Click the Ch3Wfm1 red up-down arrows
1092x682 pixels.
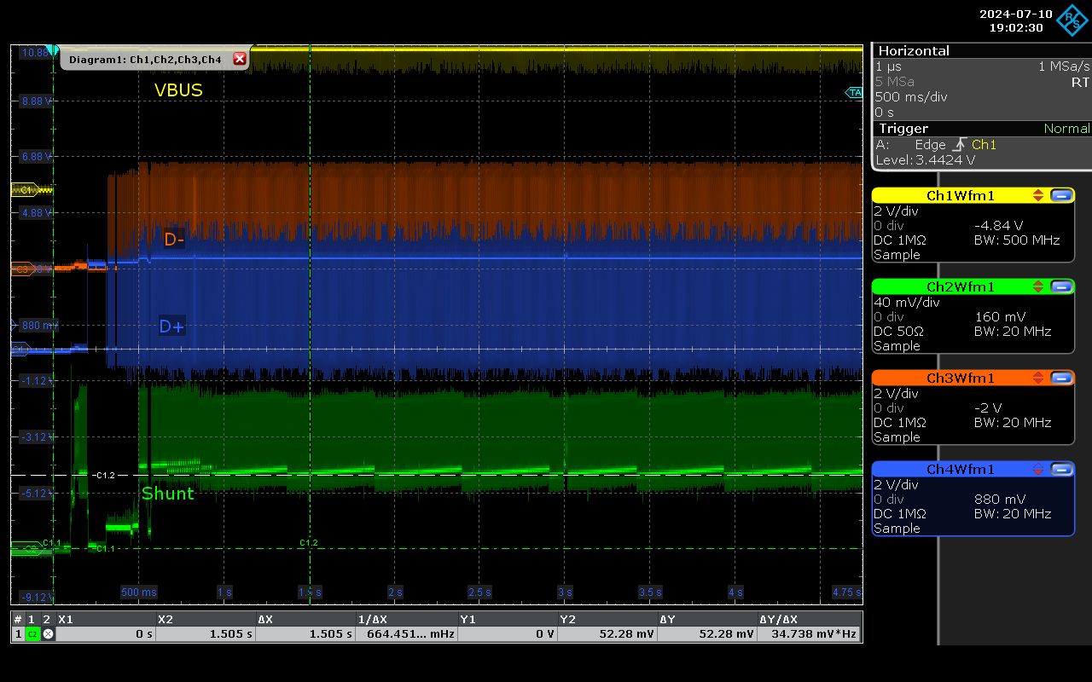[1038, 378]
